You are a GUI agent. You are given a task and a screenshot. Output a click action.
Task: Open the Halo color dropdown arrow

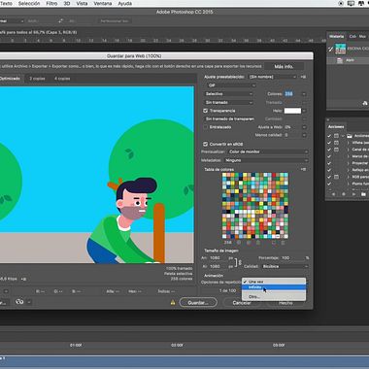coord(304,111)
